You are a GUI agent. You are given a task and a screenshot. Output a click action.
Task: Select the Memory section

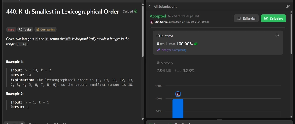click(165, 63)
